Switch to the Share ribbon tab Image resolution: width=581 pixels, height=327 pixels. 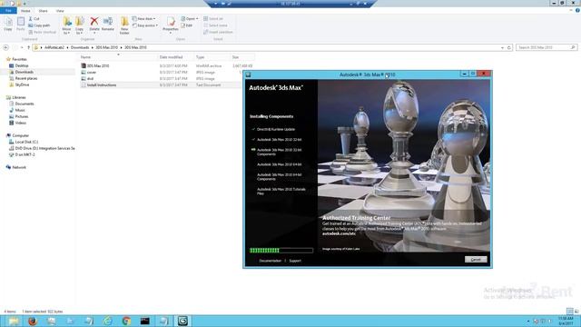click(x=43, y=11)
